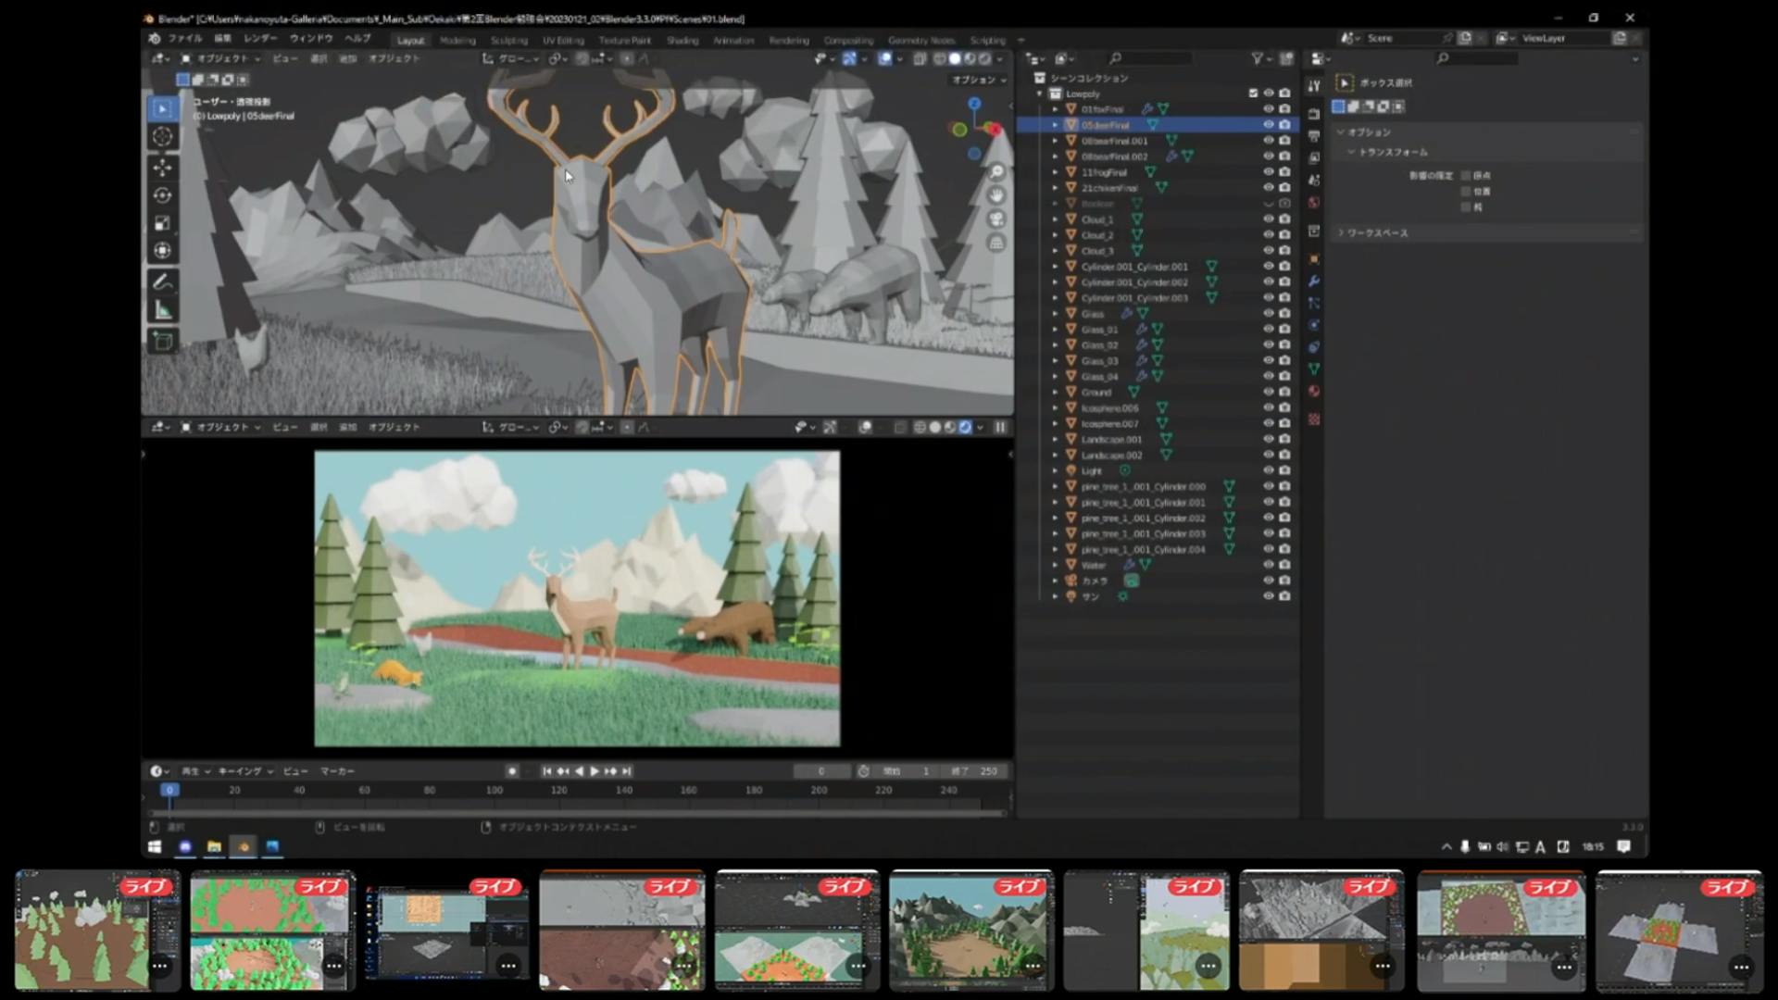Collapse the Lowpoly collection triangle

coord(1039,94)
